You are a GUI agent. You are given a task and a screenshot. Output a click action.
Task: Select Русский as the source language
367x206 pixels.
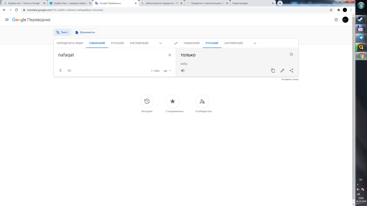[117, 43]
